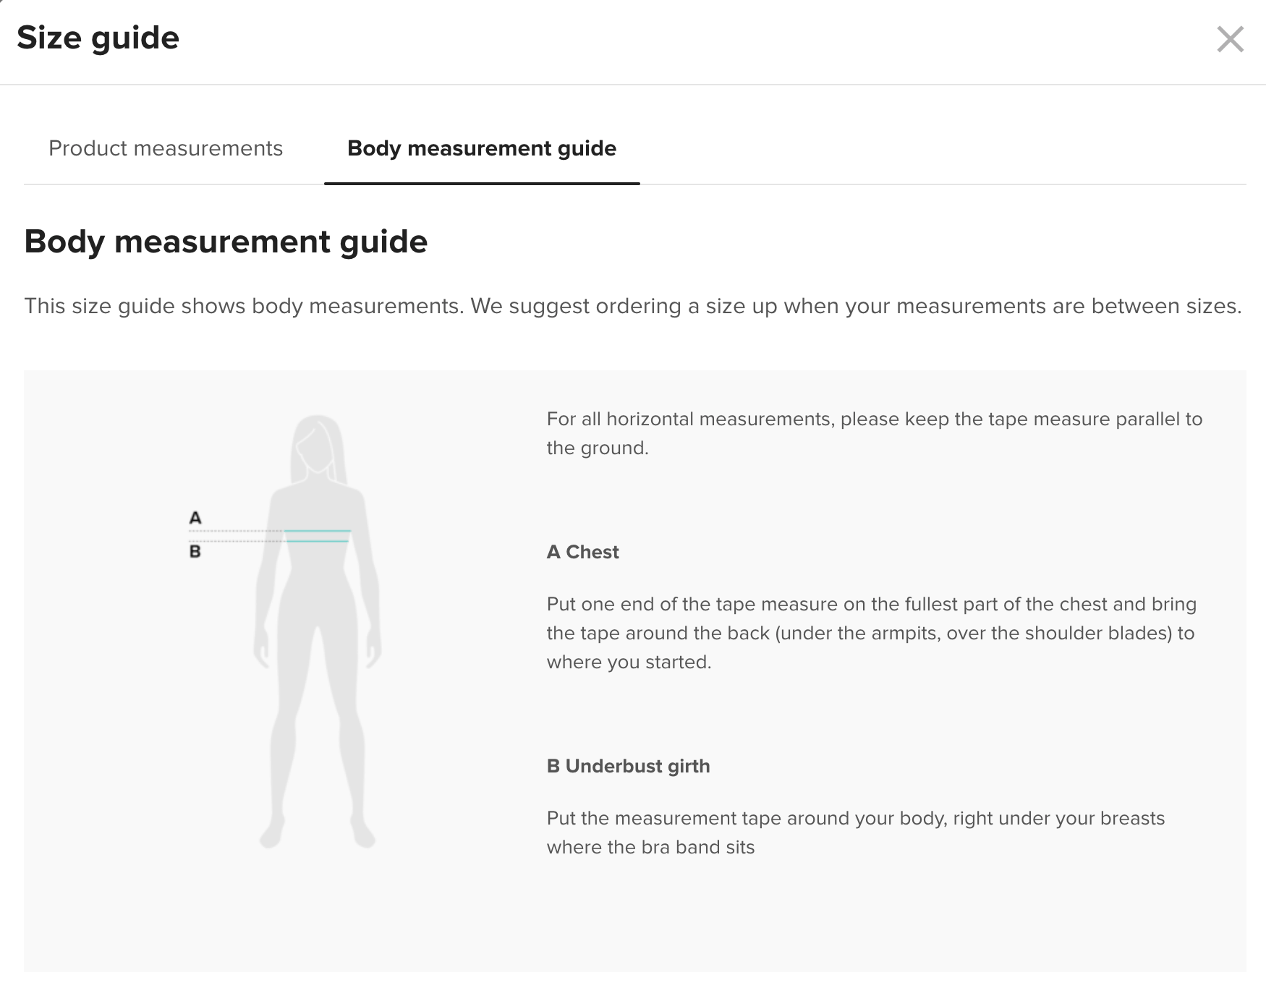Viewport: 1266px width, 988px height.
Task: Click the Body measurement guide heading
Action: click(x=226, y=242)
